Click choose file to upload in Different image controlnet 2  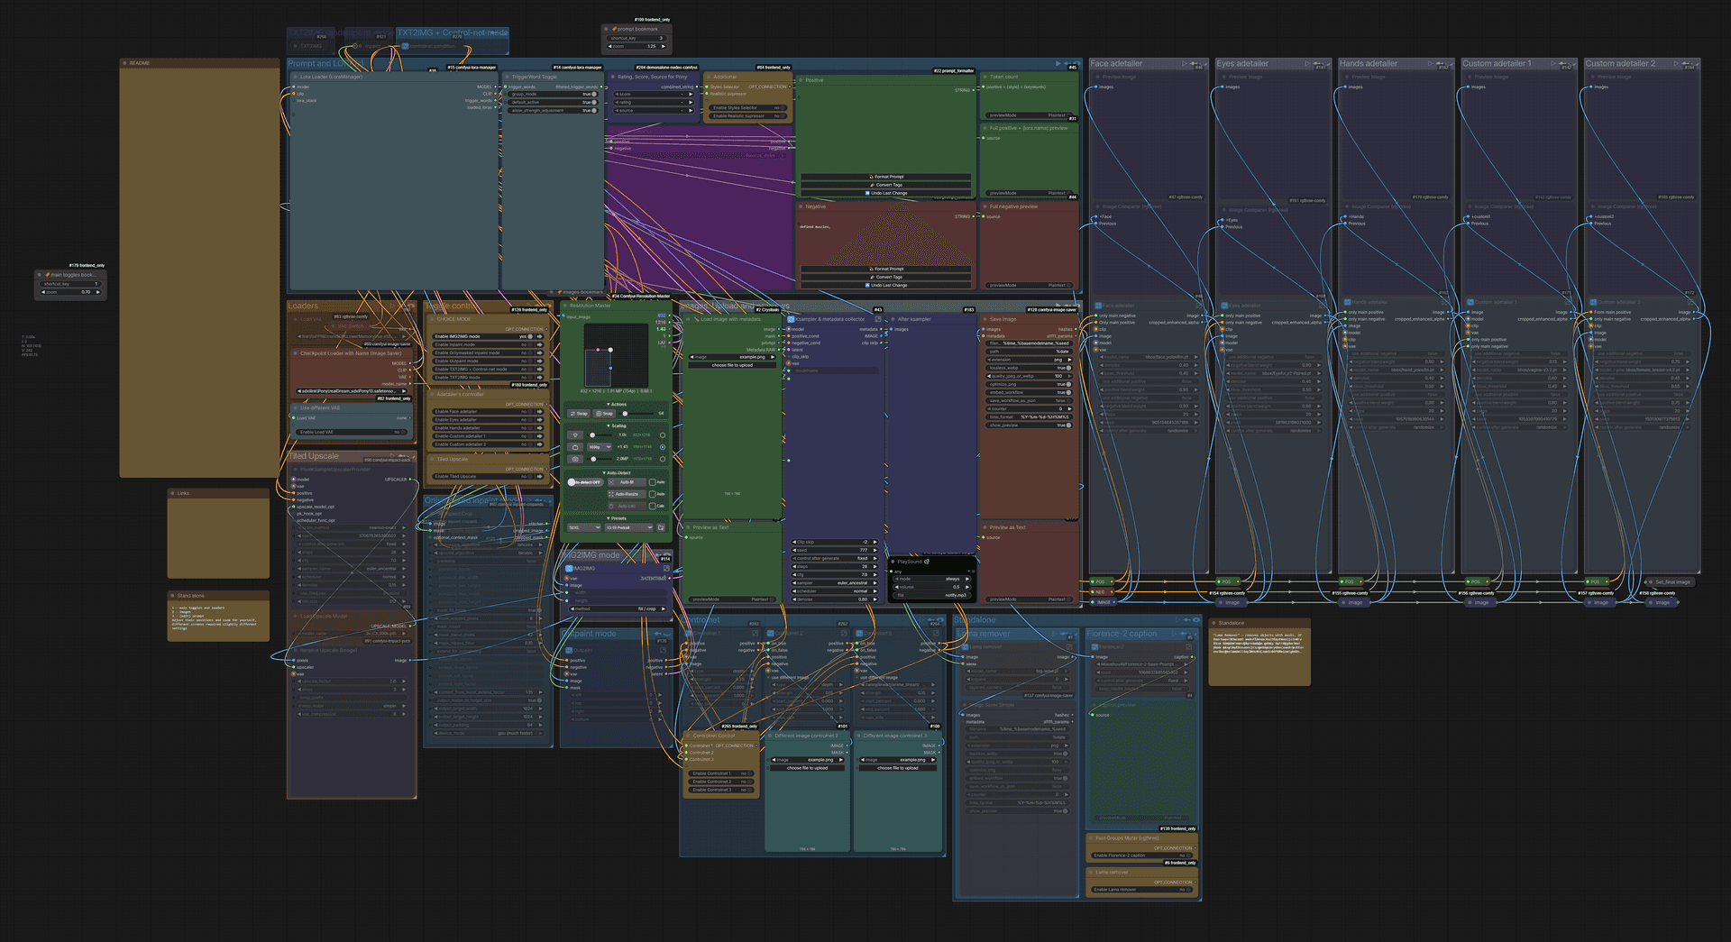coord(807,768)
